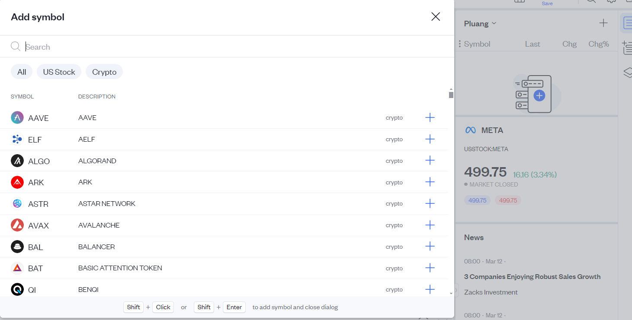This screenshot has height=320, width=632.
Task: Click the magnifier icon in the search bar
Action: pos(15,46)
